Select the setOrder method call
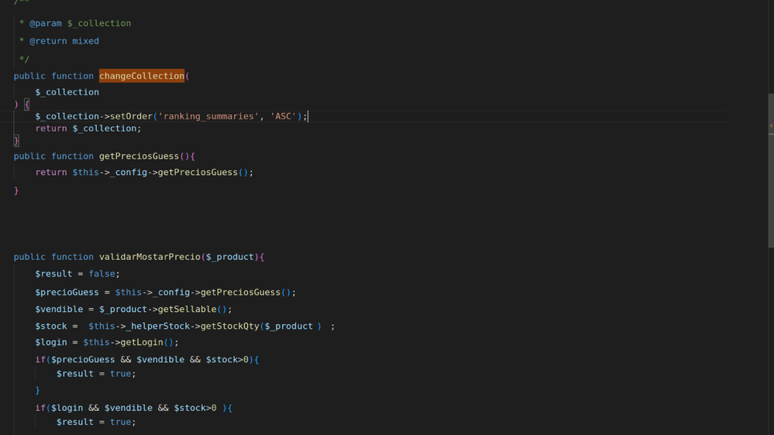 (131, 116)
